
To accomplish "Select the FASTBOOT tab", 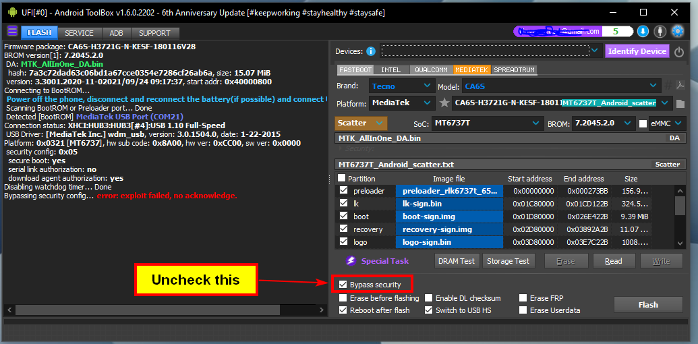I will pyautogui.click(x=355, y=70).
